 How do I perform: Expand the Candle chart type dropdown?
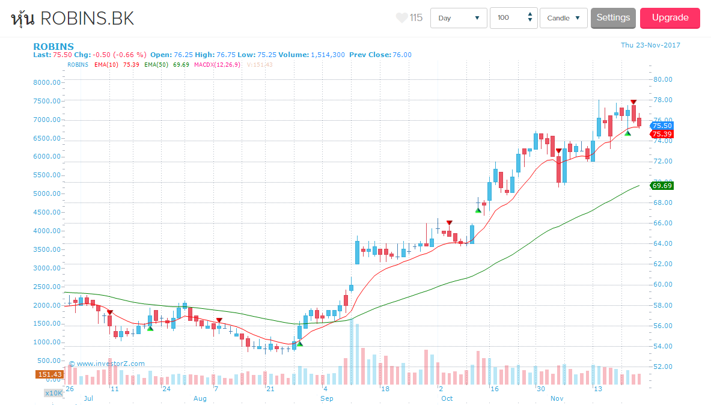(x=563, y=18)
